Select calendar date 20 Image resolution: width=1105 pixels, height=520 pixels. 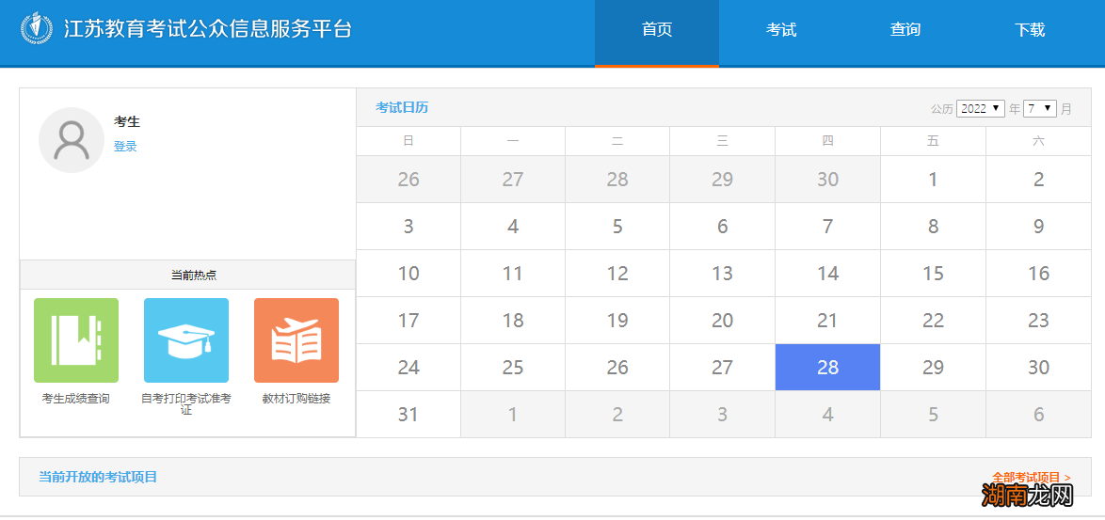tap(722, 320)
